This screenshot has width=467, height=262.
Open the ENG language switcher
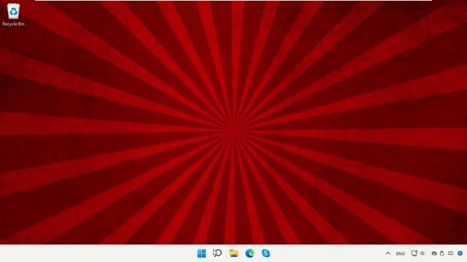click(401, 254)
